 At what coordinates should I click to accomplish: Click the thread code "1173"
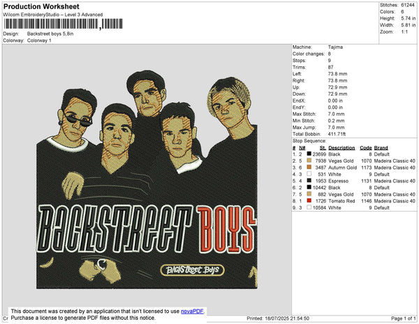point(367,168)
